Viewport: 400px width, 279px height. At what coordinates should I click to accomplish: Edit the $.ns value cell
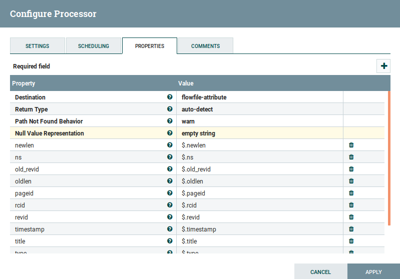click(x=260, y=157)
